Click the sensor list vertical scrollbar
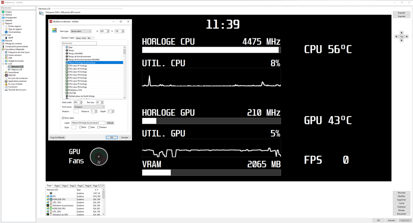Viewport: 413px width, 223px height. pyautogui.click(x=125, y=72)
